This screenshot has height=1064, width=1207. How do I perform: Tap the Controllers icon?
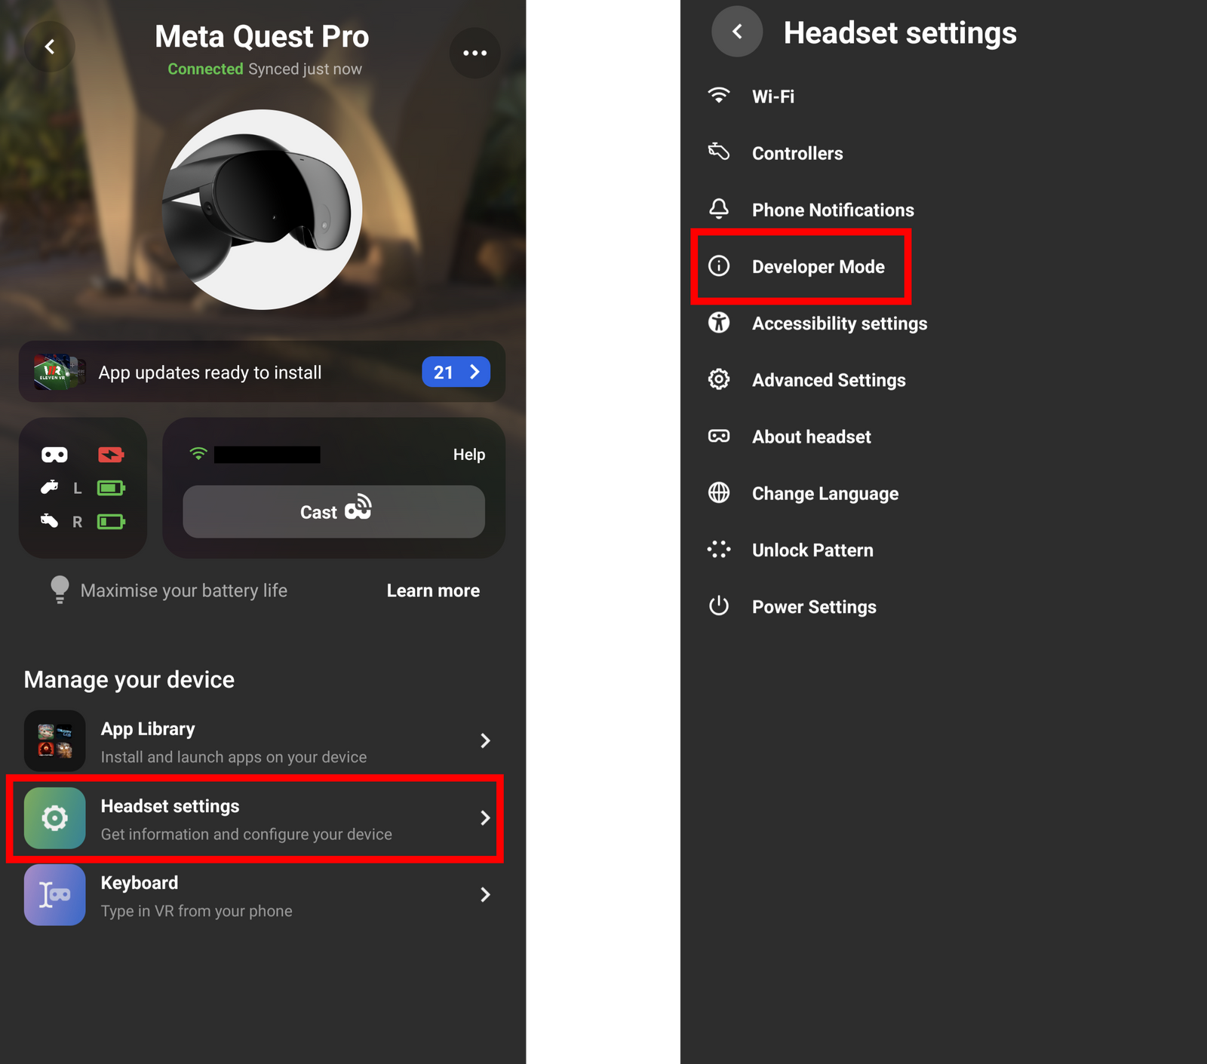719,152
